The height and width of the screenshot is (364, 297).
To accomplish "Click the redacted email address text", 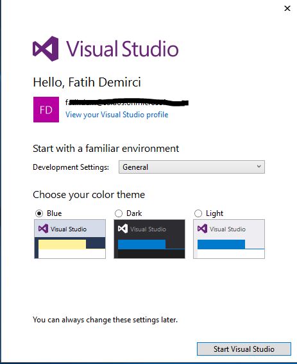I will pyautogui.click(x=127, y=103).
